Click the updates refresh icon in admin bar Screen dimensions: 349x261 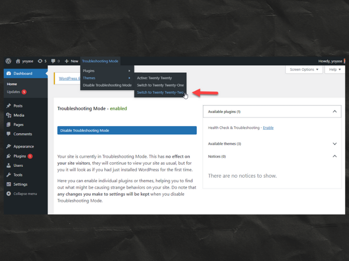(40, 61)
